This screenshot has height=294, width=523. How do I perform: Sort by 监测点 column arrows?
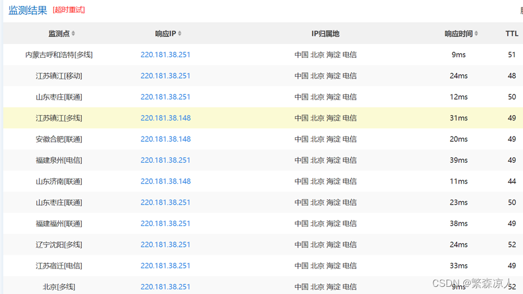[x=73, y=33]
